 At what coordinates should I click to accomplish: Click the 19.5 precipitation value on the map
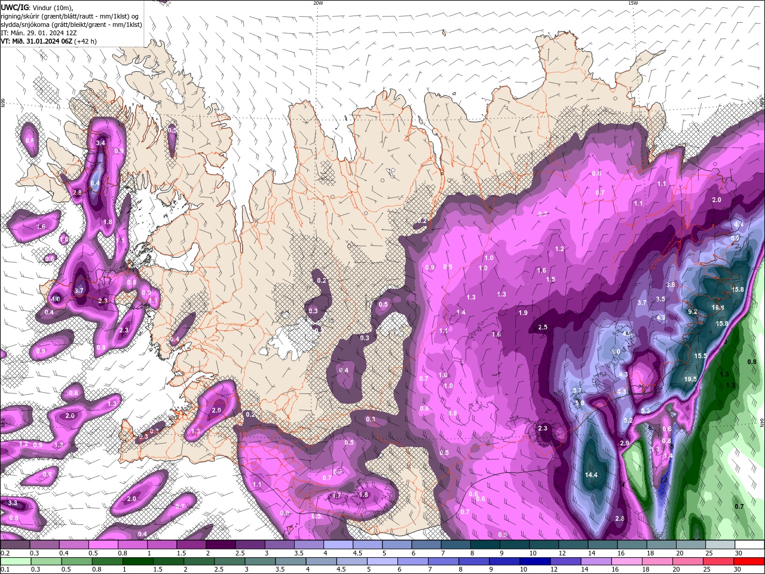690,379
